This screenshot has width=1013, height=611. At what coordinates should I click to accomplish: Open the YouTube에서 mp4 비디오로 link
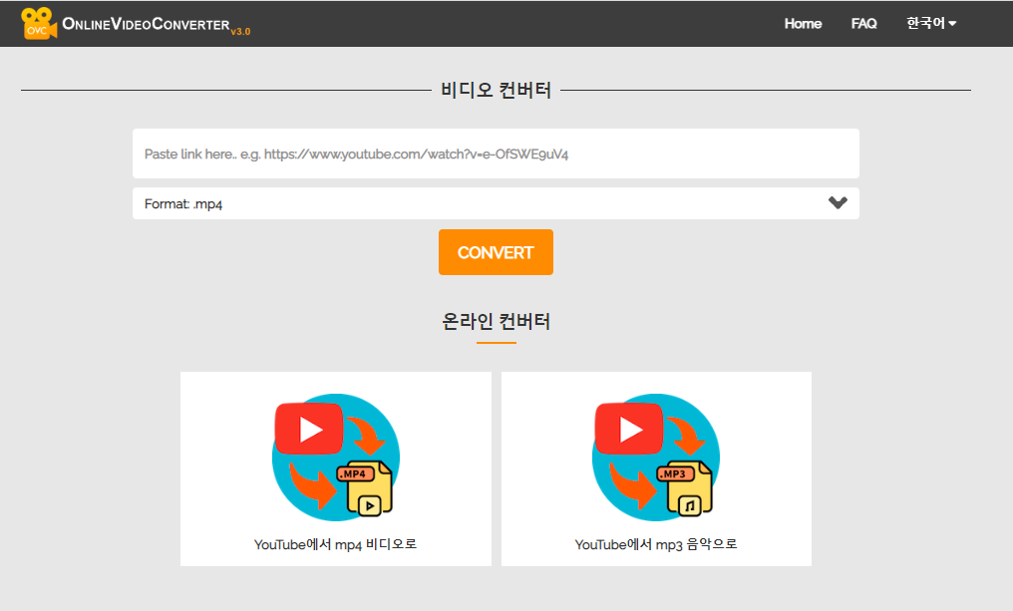click(x=335, y=544)
